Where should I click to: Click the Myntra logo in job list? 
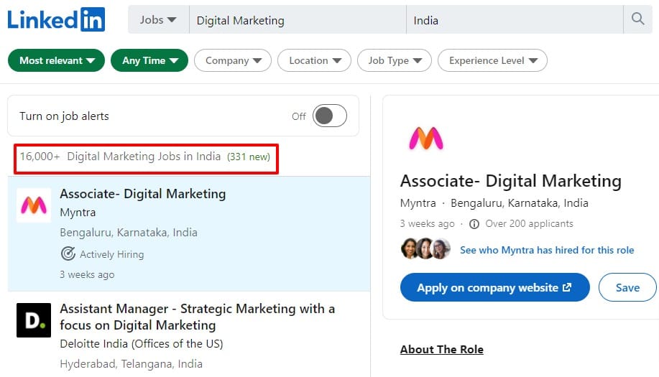tap(34, 205)
